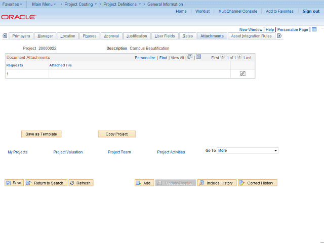Click the Personalize Page link

(293, 29)
